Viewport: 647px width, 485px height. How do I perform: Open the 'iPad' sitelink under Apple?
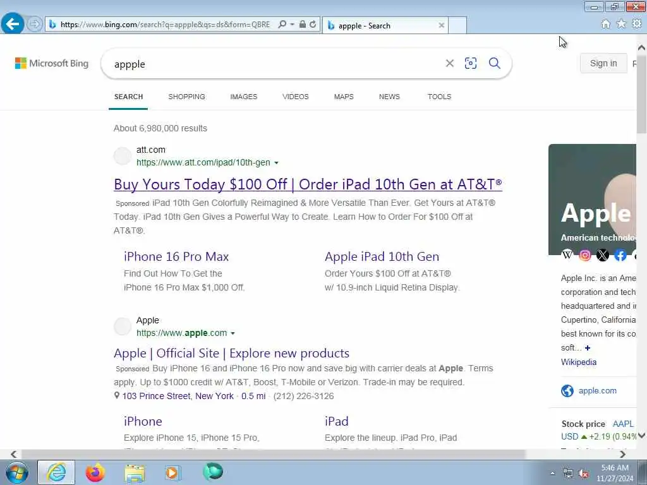[336, 421]
